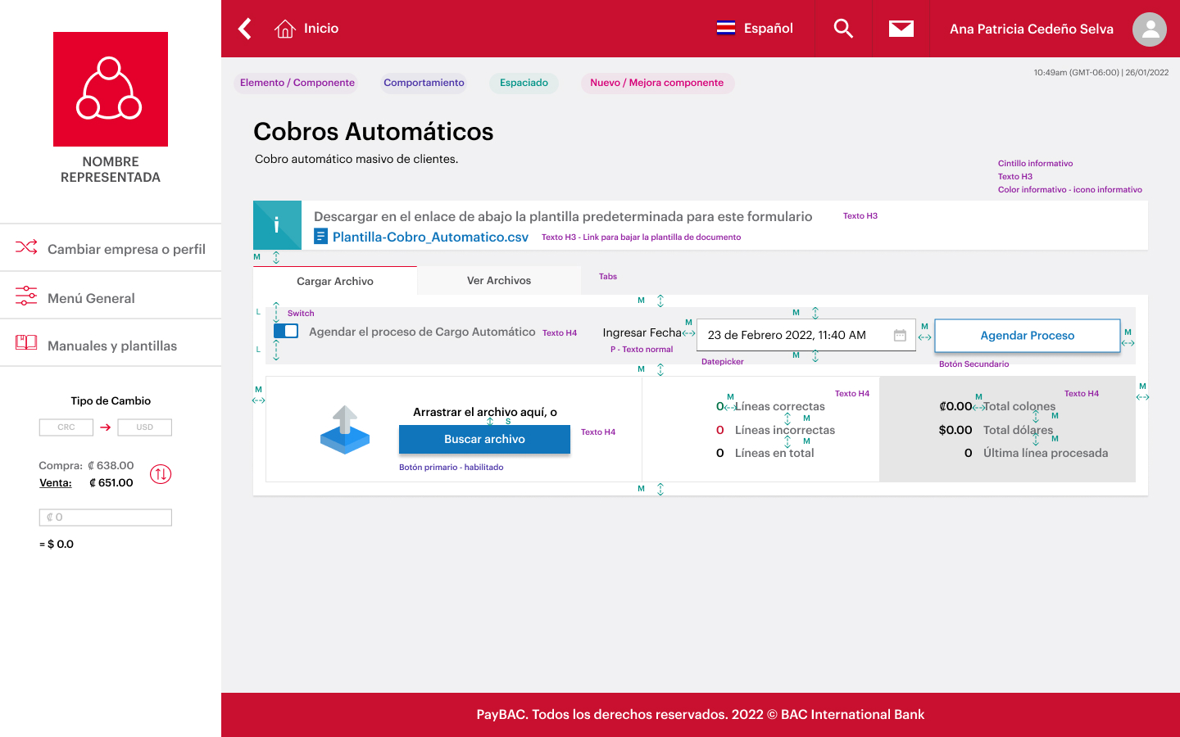1180x737 pixels.
Task: Click the file upload tray icon
Action: 345,427
